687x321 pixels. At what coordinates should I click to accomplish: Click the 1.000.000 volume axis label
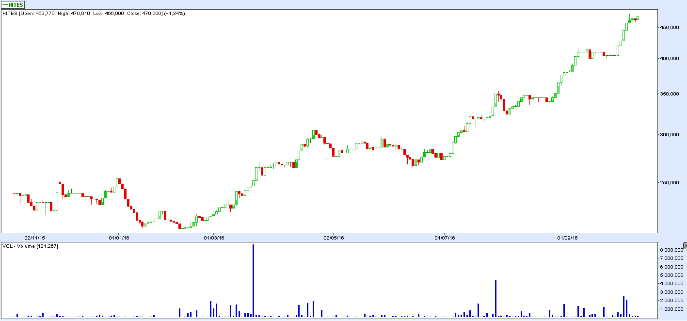(x=671, y=309)
